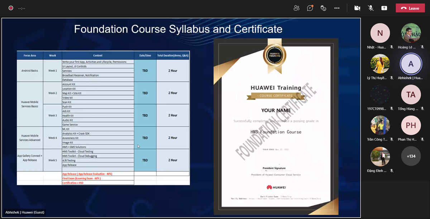Click muted mic icon beside Hoàng Lê
The height and width of the screenshot is (219, 430).
click(422, 47)
